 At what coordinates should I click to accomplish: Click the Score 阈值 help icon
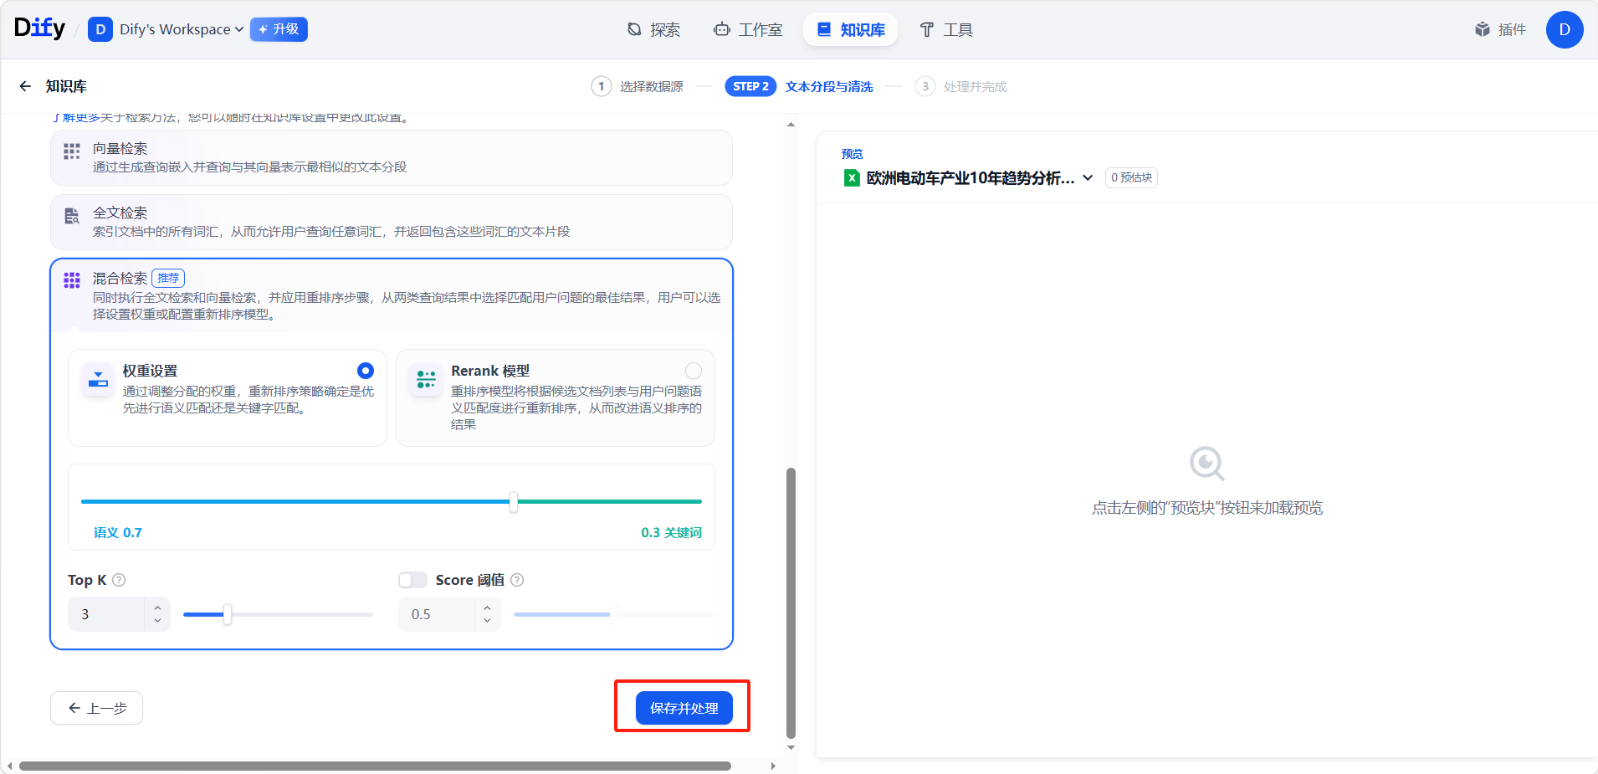tap(517, 580)
